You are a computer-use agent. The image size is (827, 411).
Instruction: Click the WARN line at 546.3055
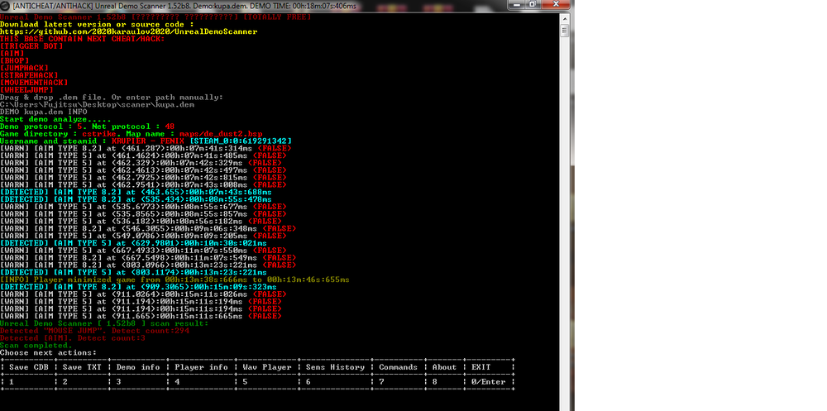148,229
